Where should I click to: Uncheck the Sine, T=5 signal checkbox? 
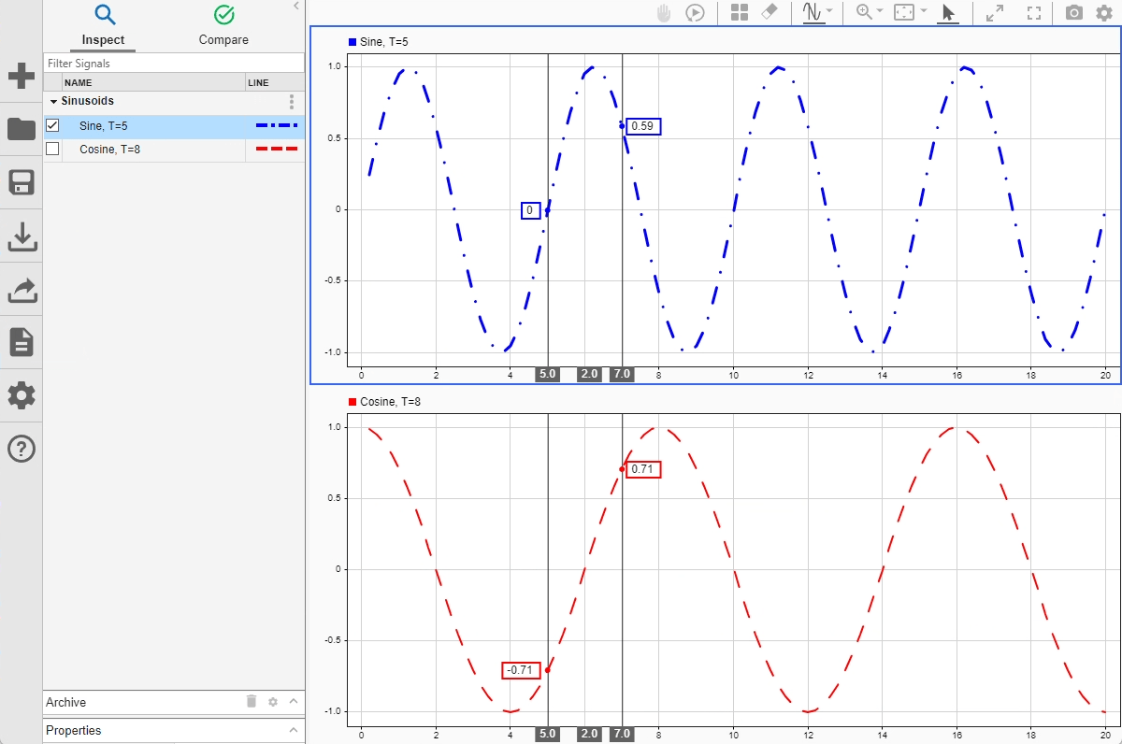coord(52,125)
